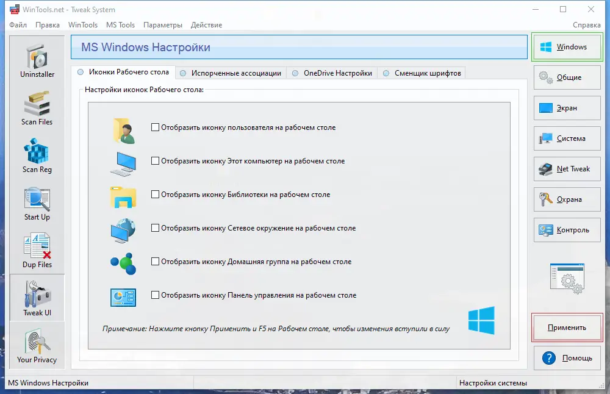Open the Dup Files finder

[x=37, y=251]
